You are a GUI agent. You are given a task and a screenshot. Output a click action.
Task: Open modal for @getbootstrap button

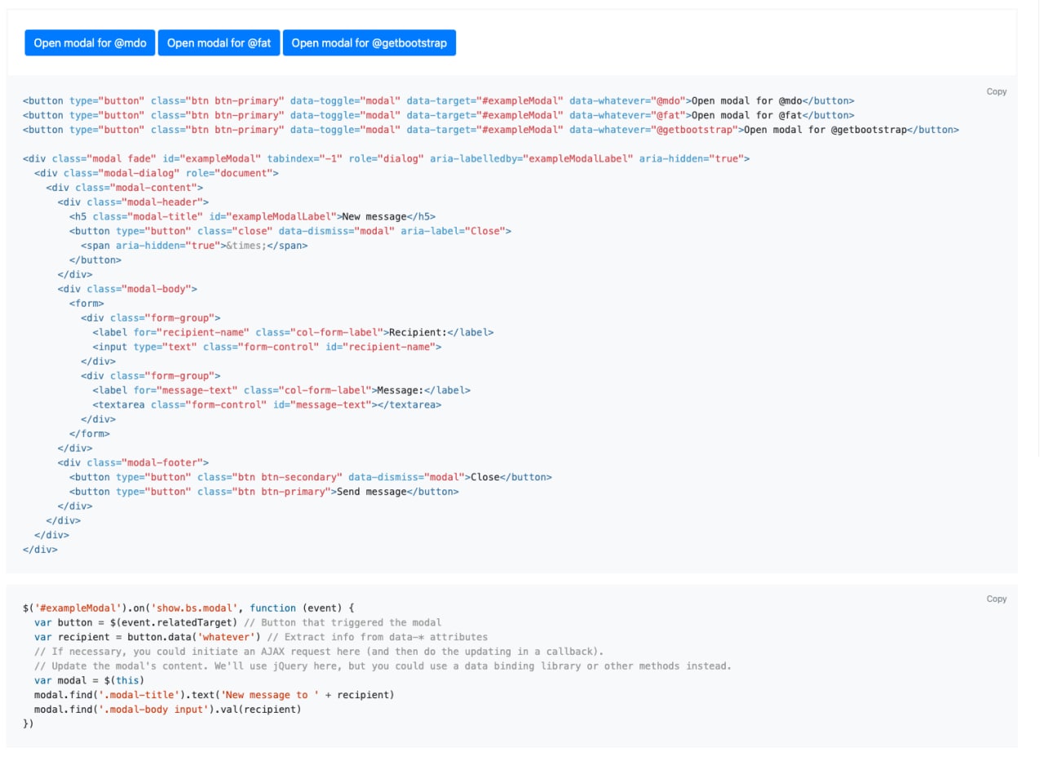pyautogui.click(x=369, y=43)
